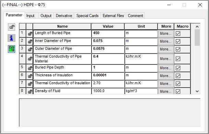Click More... for Thermal Conductivity of Insulation
This screenshot has width=209, height=134.
tap(166, 84)
